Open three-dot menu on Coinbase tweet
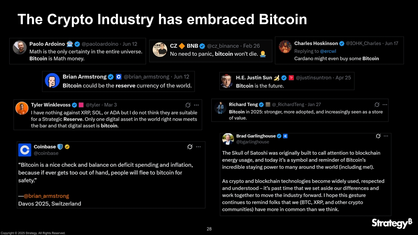 pos(198,147)
